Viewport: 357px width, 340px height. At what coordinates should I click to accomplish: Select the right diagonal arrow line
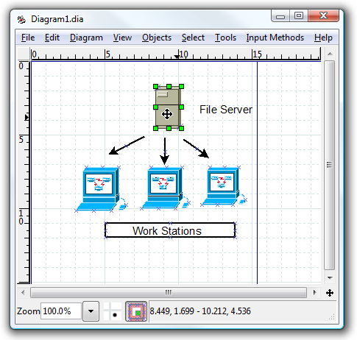196,149
